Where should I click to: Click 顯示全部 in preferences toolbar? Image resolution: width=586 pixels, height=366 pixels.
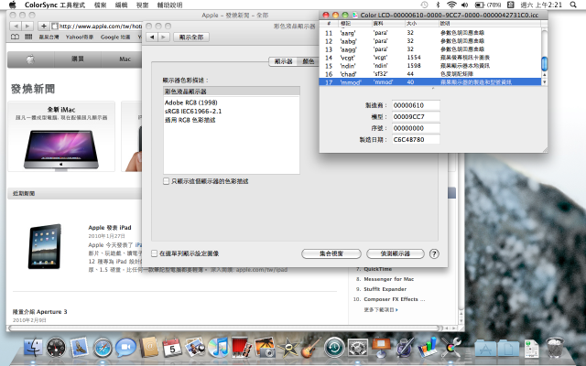(191, 37)
